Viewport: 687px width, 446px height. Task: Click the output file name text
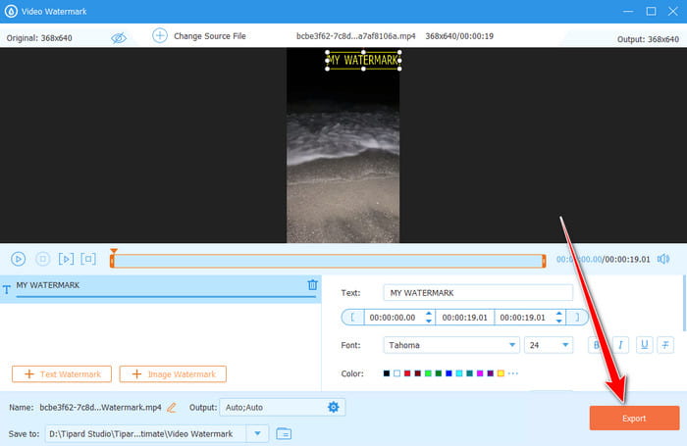(100, 408)
